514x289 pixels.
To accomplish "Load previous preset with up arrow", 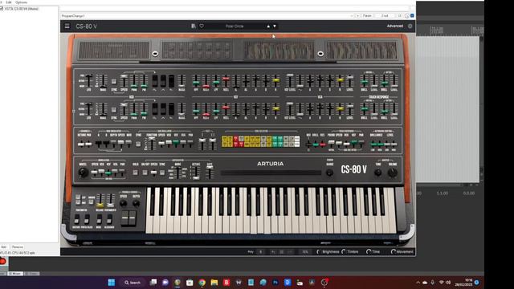I will pyautogui.click(x=268, y=26).
